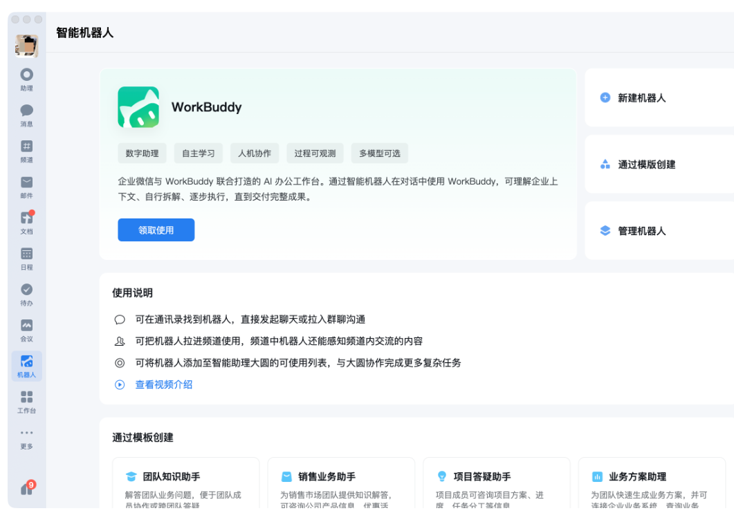Screen dimensions: 734x522
Task: Click the play icon beside 查看视频介绍
Action: click(120, 384)
